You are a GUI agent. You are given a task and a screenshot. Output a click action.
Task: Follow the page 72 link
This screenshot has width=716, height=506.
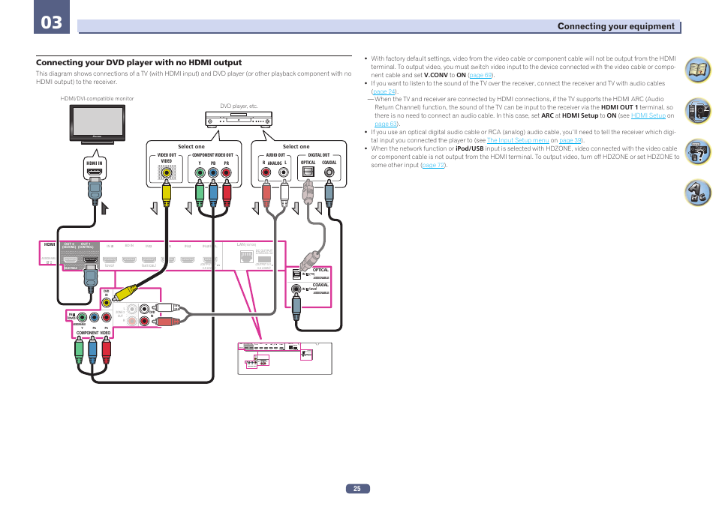433,165
